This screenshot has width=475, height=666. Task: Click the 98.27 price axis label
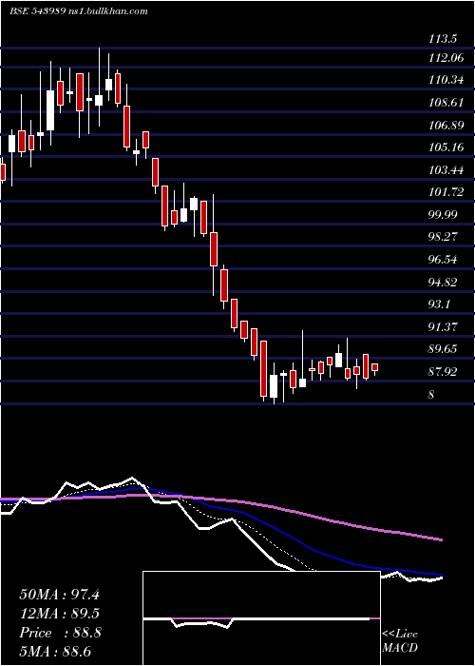443,237
